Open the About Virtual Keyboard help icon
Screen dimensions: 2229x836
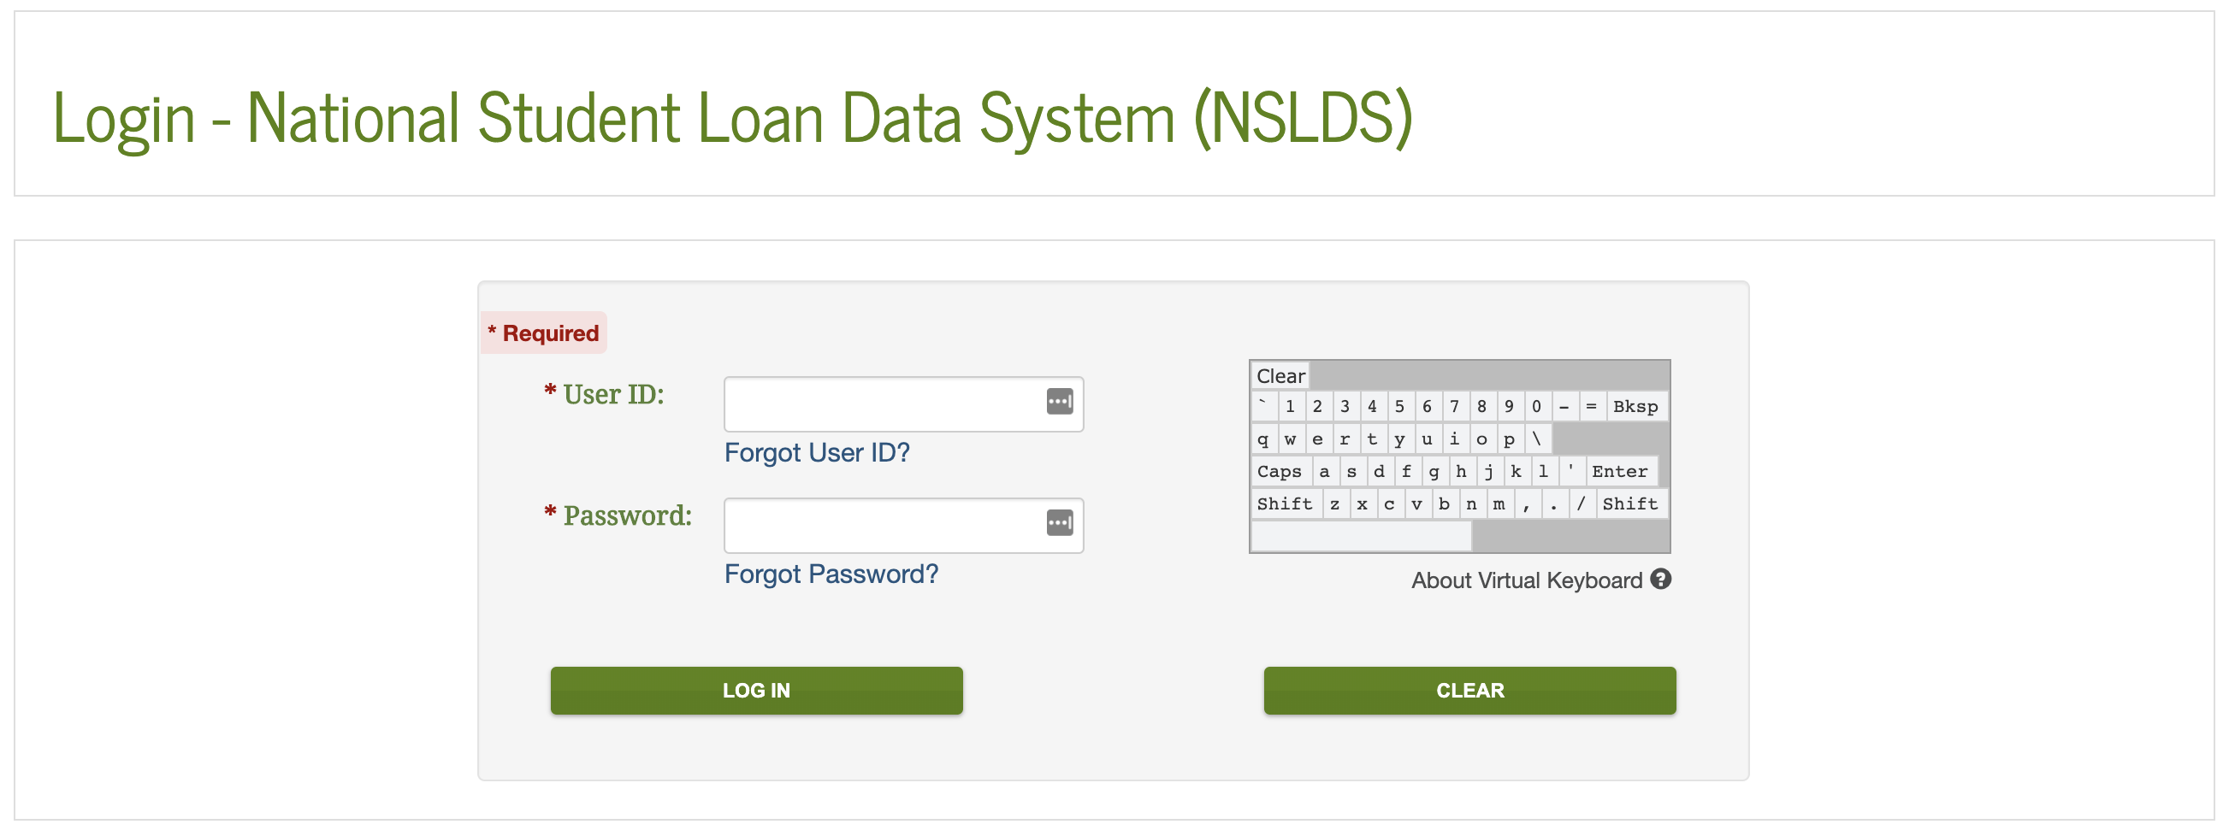point(1659,580)
